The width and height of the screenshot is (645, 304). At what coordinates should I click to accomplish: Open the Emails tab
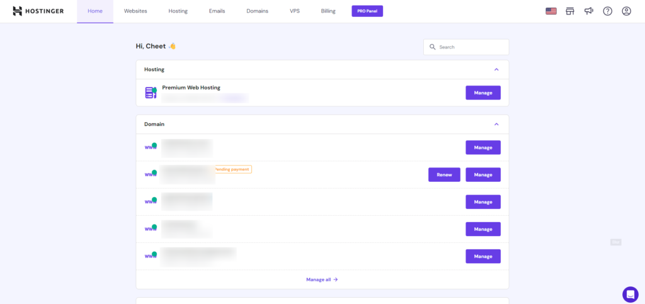point(217,11)
